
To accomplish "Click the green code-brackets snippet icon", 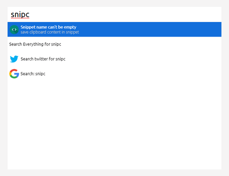I will [14, 30].
